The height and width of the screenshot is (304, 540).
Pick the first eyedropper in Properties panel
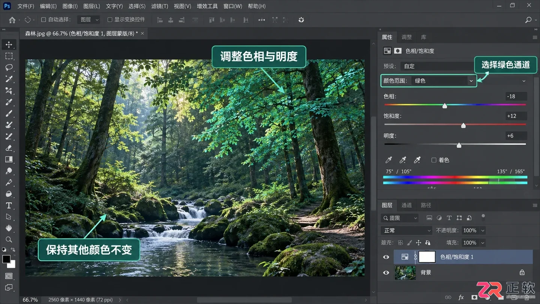coord(388,160)
